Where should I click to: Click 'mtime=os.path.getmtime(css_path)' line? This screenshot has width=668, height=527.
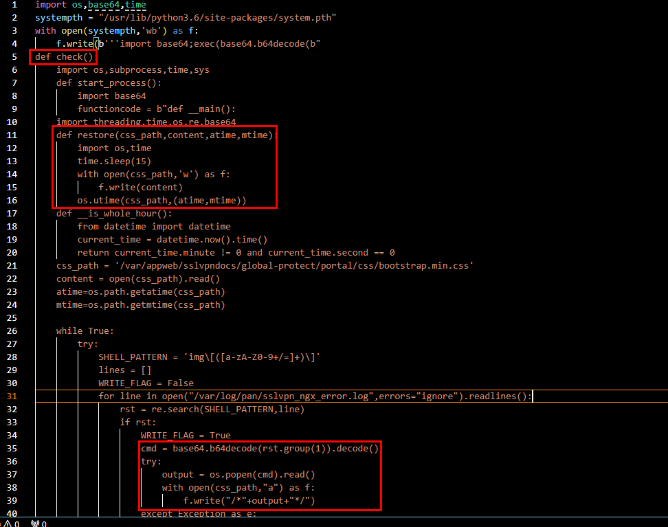click(x=141, y=304)
